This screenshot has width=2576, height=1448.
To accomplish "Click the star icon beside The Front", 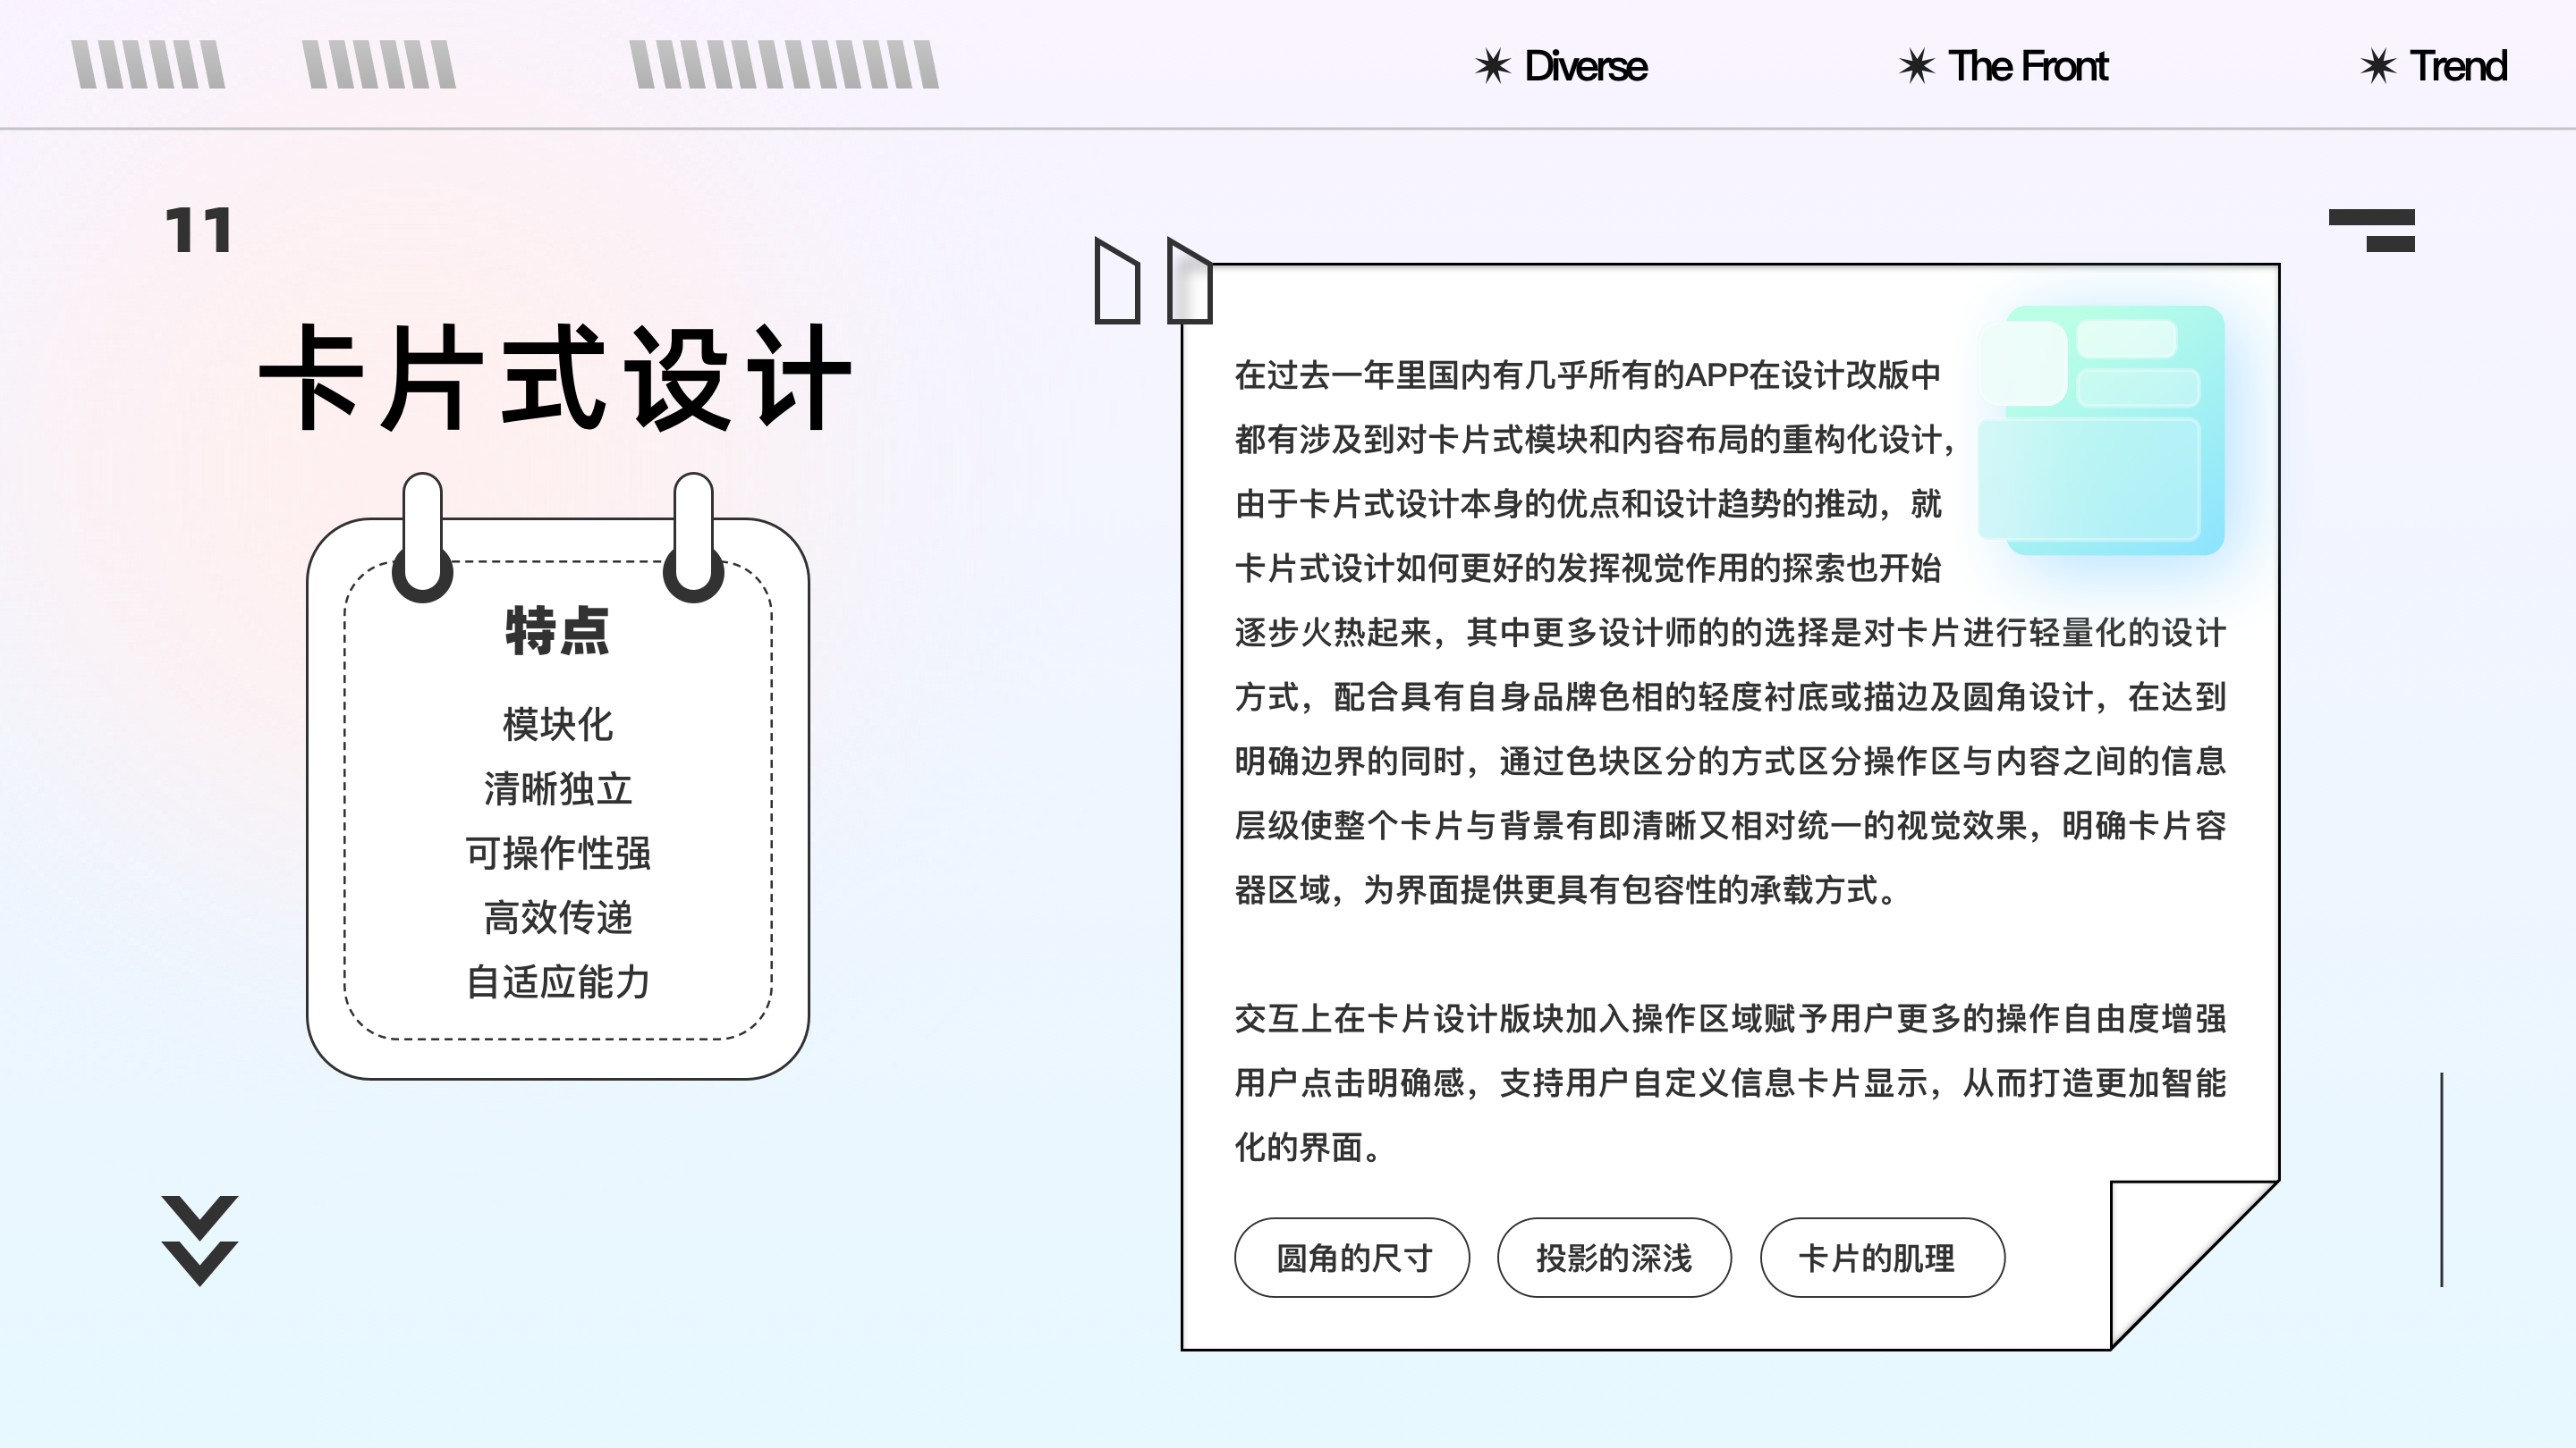I will tap(1916, 67).
